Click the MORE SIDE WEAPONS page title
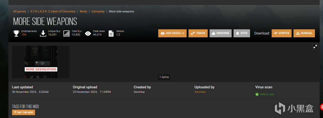The width and height of the screenshot is (323, 118). [x=45, y=22]
